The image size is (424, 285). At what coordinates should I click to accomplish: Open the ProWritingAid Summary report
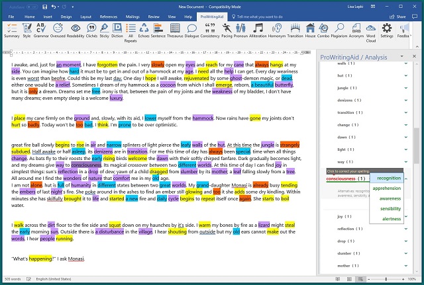(x=12, y=30)
